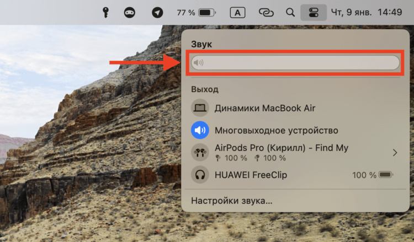Viewport: 414px width, 242px height.
Task: Click the AirPods Pro earbuds icon
Action: pyautogui.click(x=200, y=152)
